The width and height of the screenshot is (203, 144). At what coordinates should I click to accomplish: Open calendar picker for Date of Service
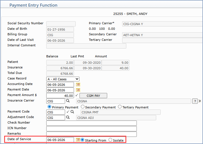coord(78,140)
